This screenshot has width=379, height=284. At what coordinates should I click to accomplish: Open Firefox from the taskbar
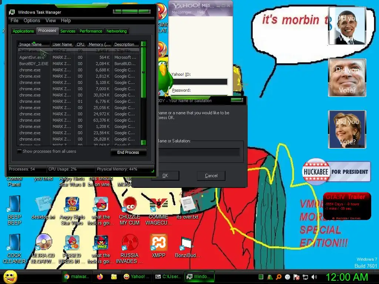click(x=100, y=277)
